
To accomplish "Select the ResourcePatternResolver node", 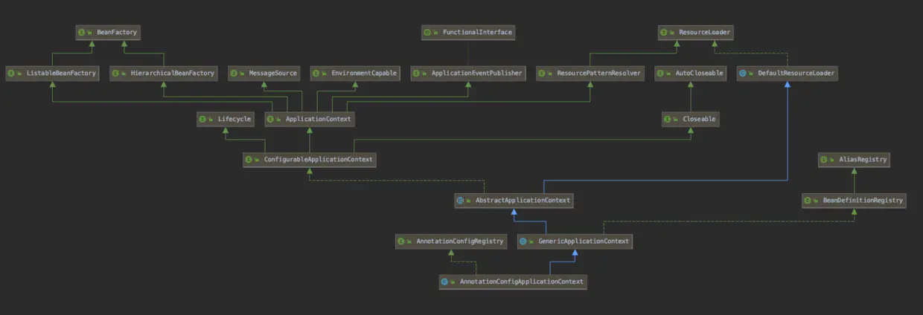I will pos(590,74).
